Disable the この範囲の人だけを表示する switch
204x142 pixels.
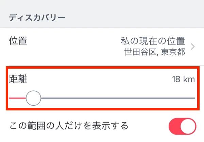point(182,126)
